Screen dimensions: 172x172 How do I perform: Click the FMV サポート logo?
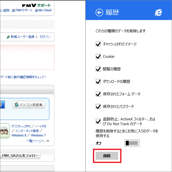(36, 5)
